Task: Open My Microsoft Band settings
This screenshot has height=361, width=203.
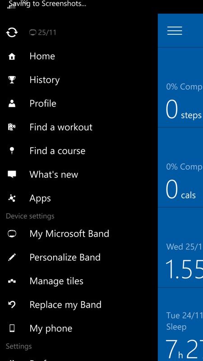Action: (69, 234)
